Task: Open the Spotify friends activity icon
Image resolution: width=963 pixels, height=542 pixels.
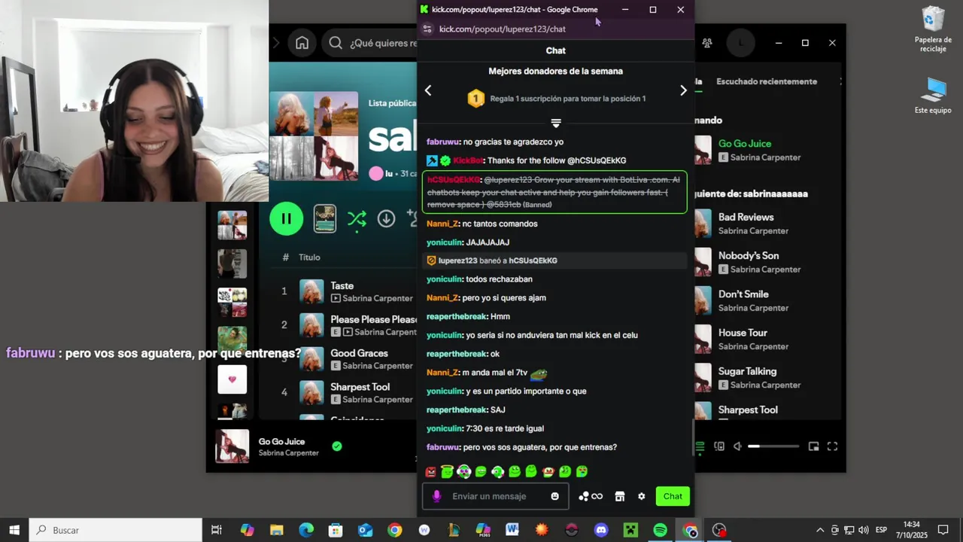Action: pyautogui.click(x=706, y=43)
